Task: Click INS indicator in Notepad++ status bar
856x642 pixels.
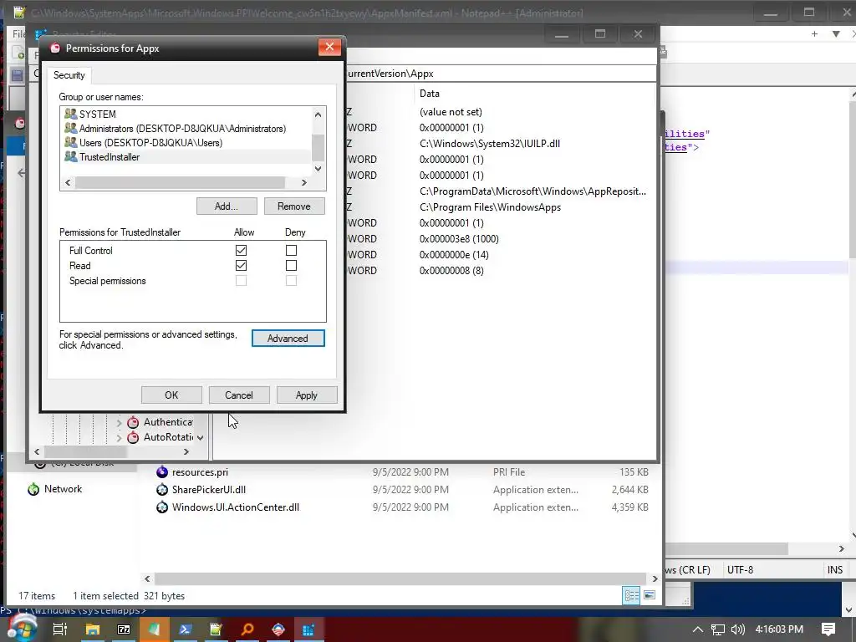Action: (835, 569)
